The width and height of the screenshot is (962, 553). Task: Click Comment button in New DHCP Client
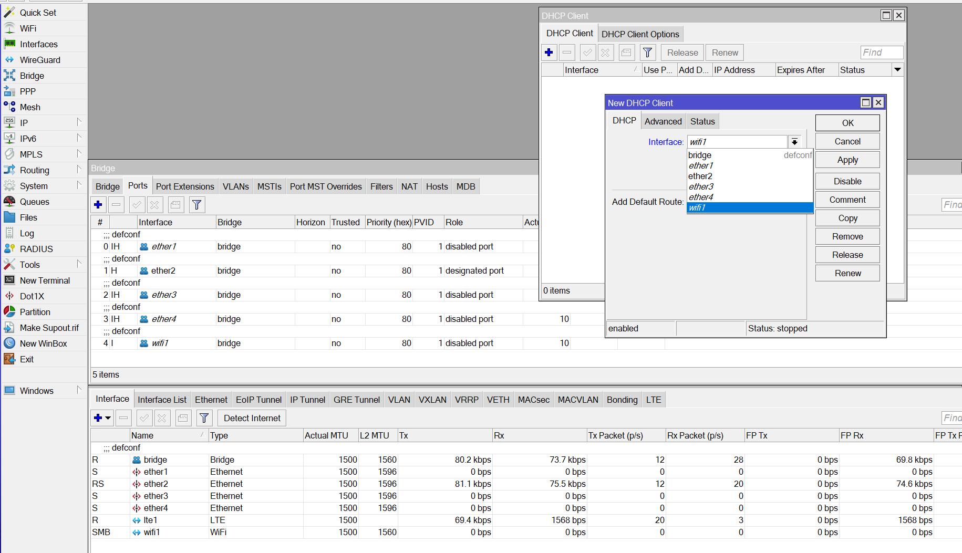[x=847, y=200]
